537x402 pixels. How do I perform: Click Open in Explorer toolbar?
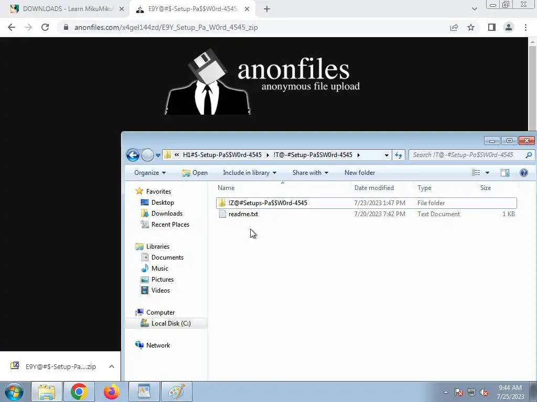point(195,173)
